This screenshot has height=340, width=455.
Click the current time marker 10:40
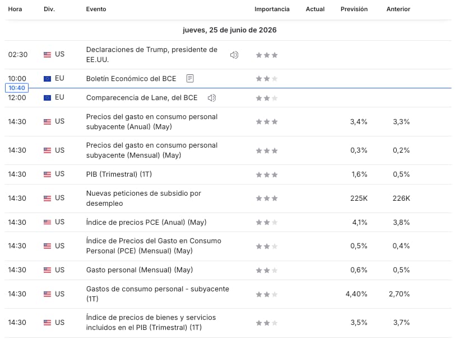[17, 88]
